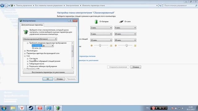Image resolution: width=198 pixels, height=111 pixels.
Task: Open the Сбалансированный [Активен] plan dropdown
Action: point(40,39)
